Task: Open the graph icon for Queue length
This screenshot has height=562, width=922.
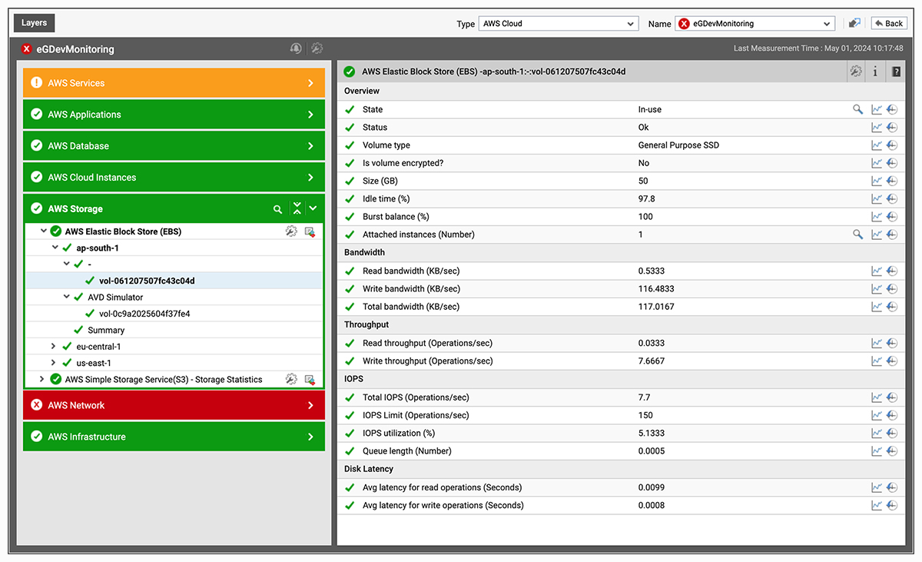Action: click(x=877, y=451)
